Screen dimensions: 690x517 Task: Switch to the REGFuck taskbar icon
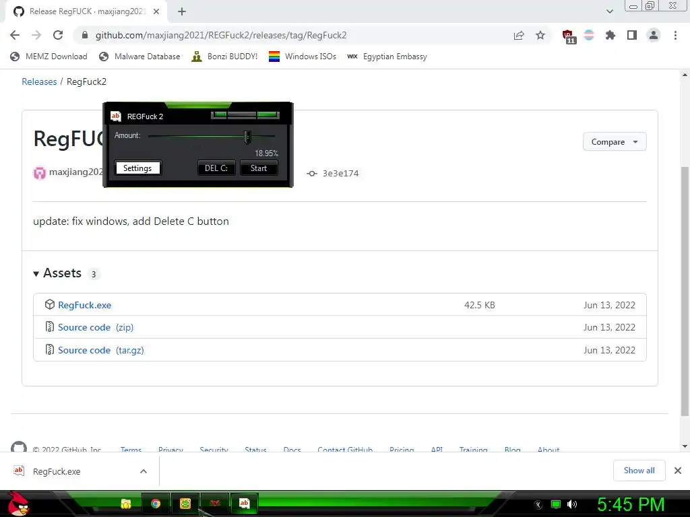pyautogui.click(x=244, y=504)
